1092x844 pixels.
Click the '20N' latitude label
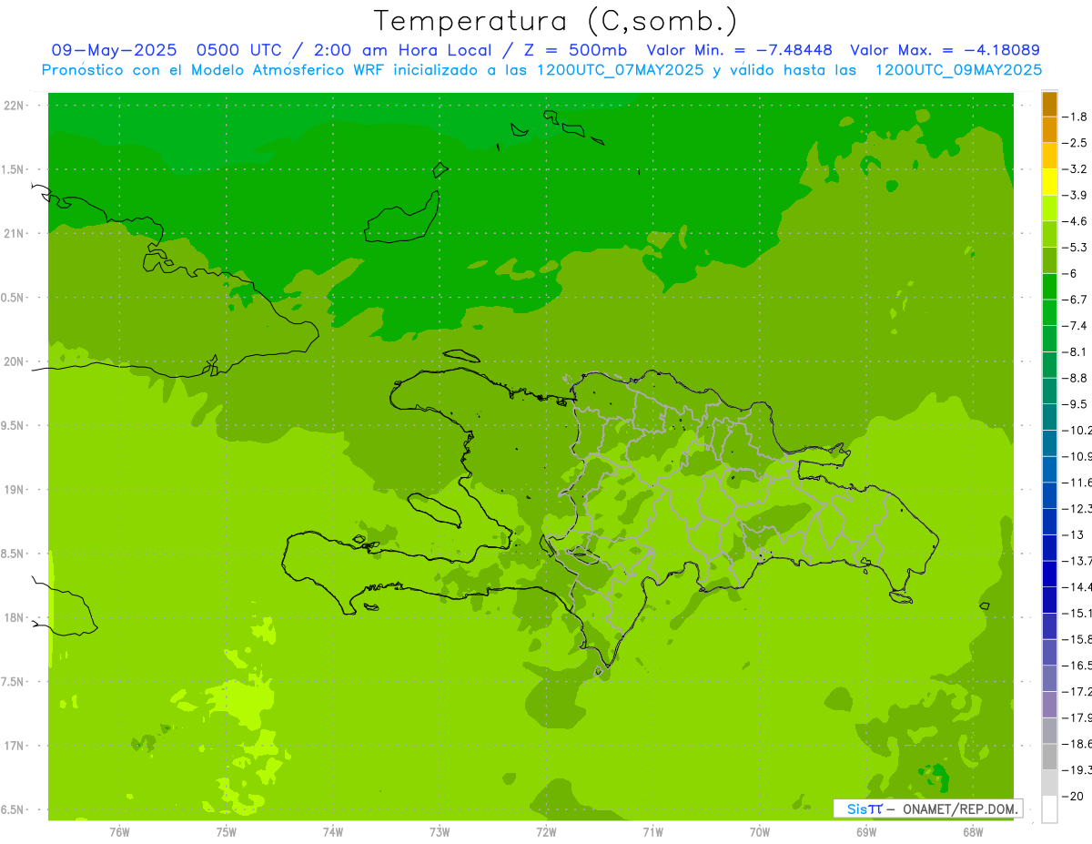pos(15,361)
